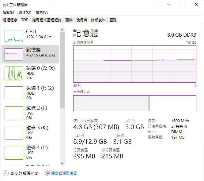Click the sidebar scroll down arrow

click(62, 164)
